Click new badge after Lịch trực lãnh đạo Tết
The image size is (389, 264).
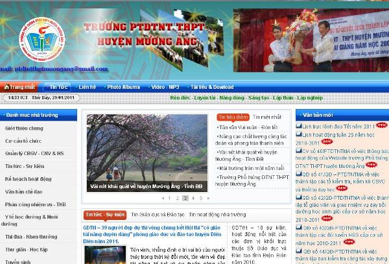coord(381,125)
